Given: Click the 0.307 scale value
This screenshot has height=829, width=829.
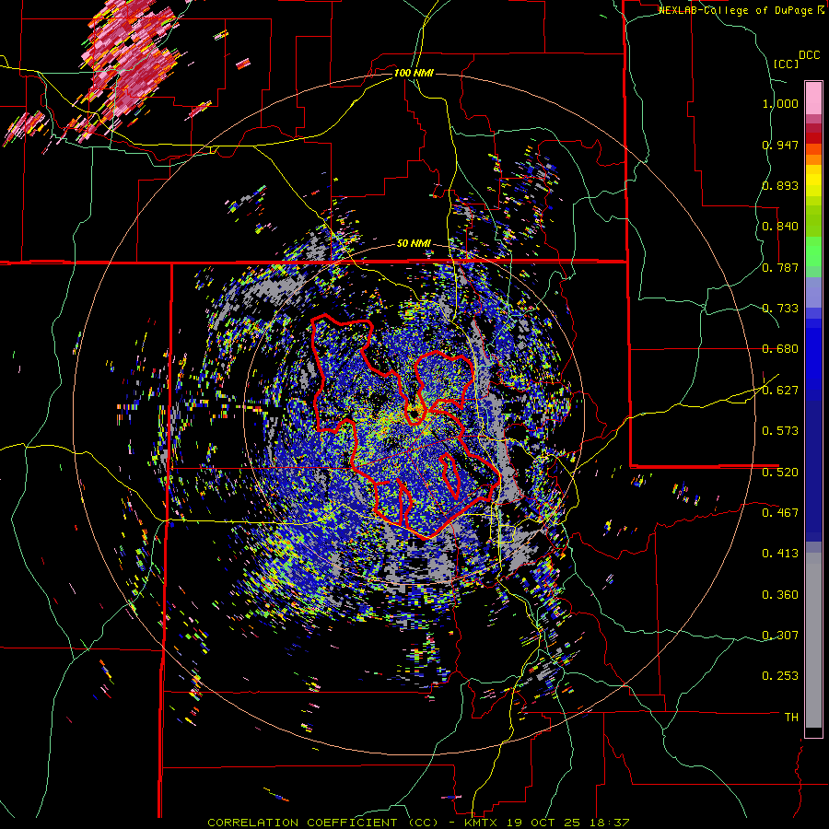Looking at the screenshot, I should click(780, 636).
